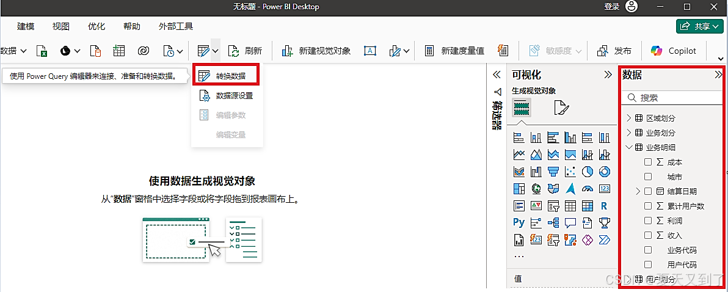
Task: Select the pie chart visual
Action: (x=588, y=171)
